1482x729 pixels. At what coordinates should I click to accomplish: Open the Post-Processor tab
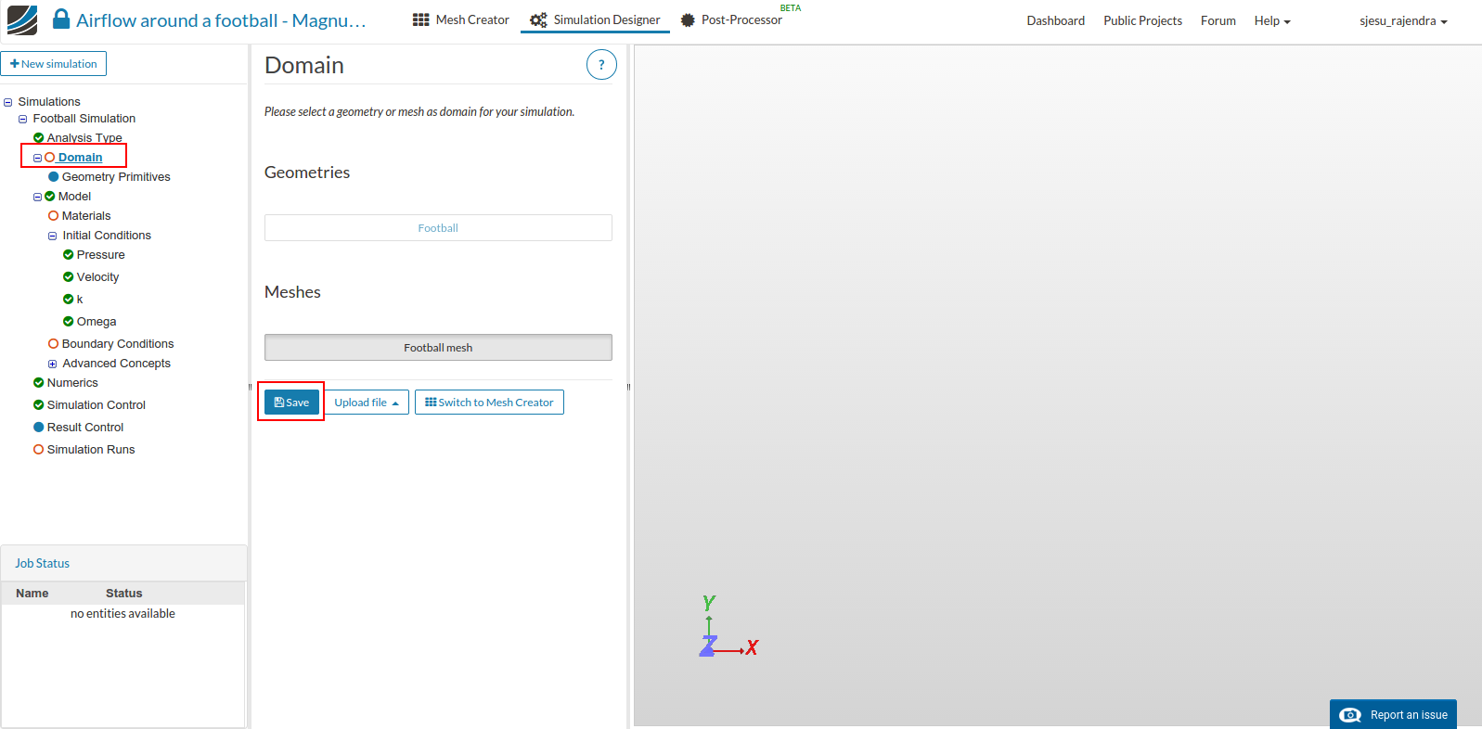point(731,19)
